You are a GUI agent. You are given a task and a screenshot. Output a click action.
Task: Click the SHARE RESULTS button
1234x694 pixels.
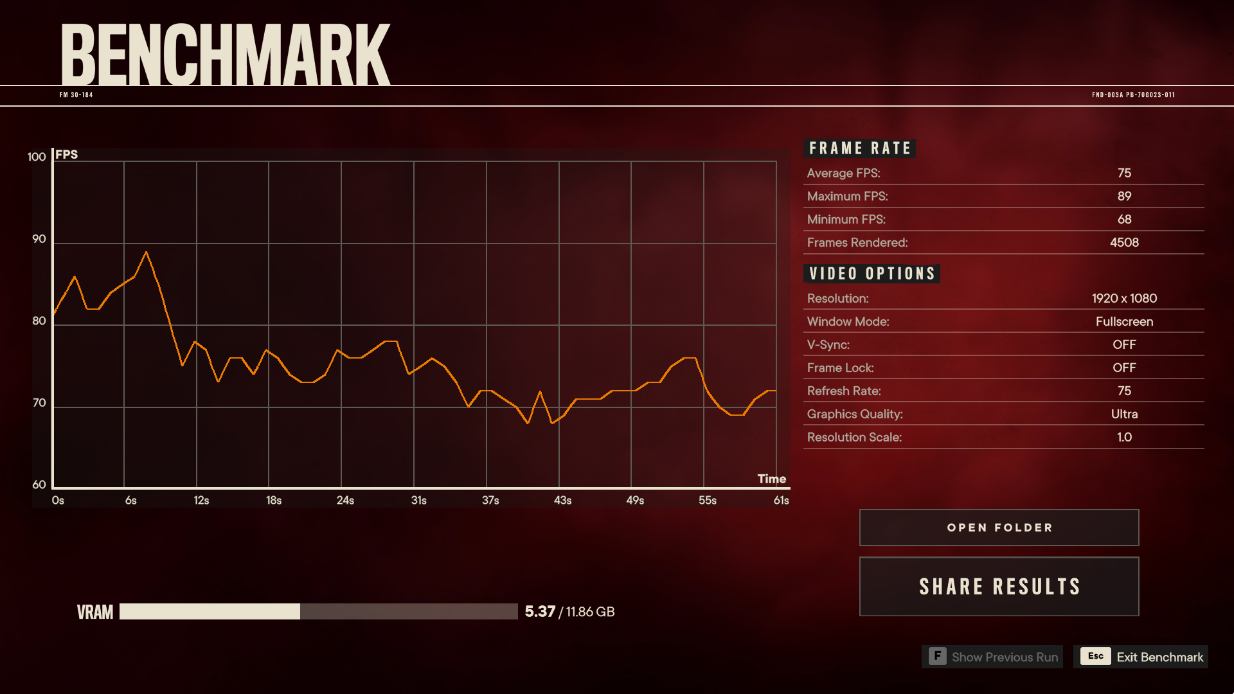[x=1000, y=585]
